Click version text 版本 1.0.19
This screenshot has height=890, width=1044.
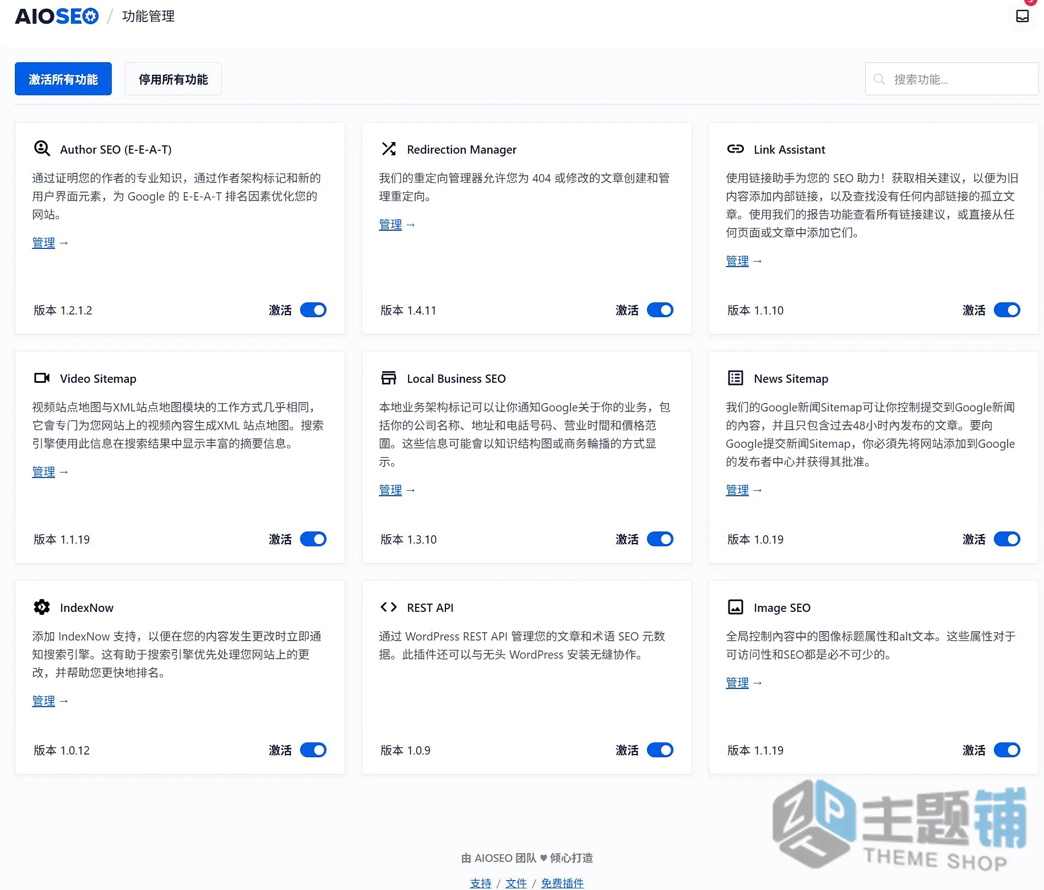(755, 539)
